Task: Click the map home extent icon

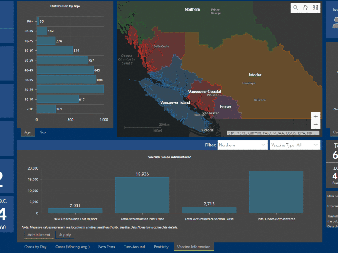Action: pos(305,8)
